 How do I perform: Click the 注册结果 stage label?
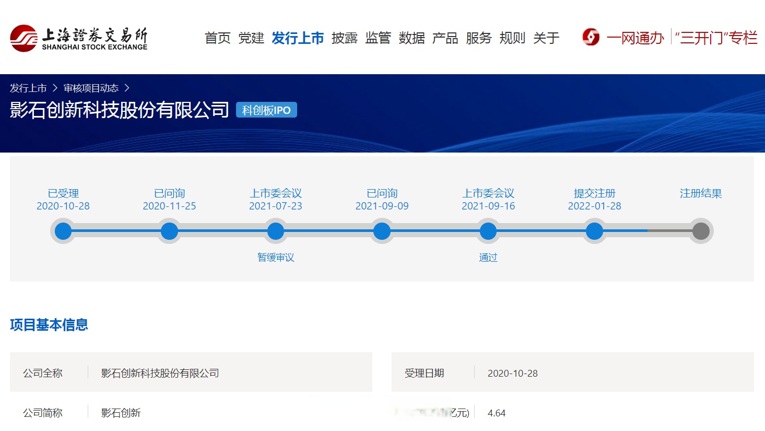click(701, 193)
